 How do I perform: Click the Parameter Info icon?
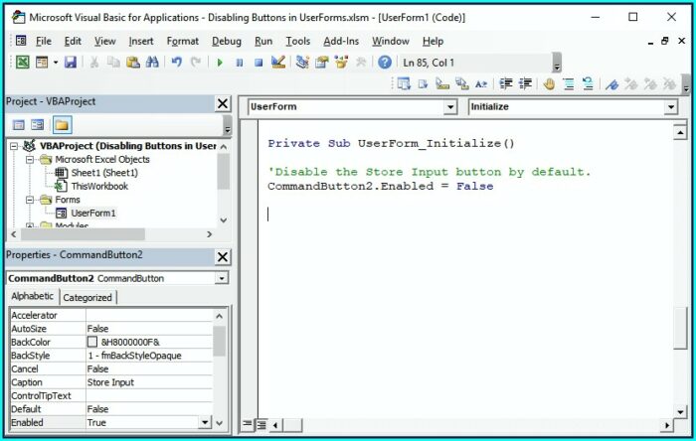tap(461, 83)
